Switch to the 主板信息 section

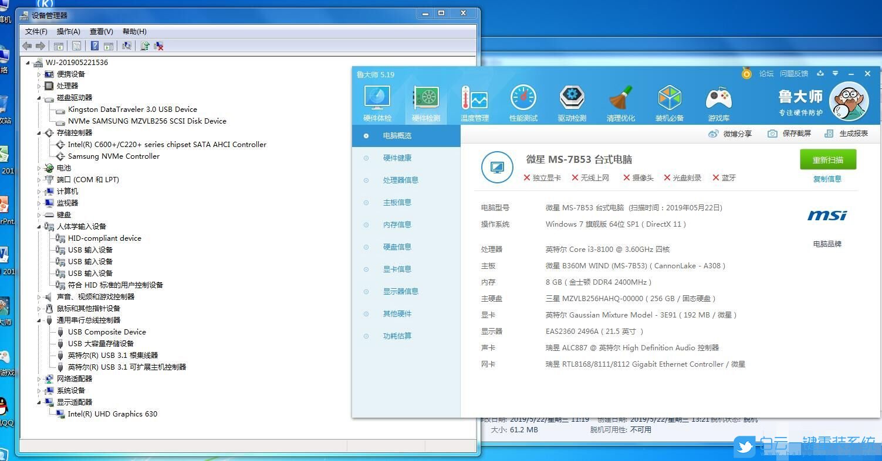[x=397, y=202]
